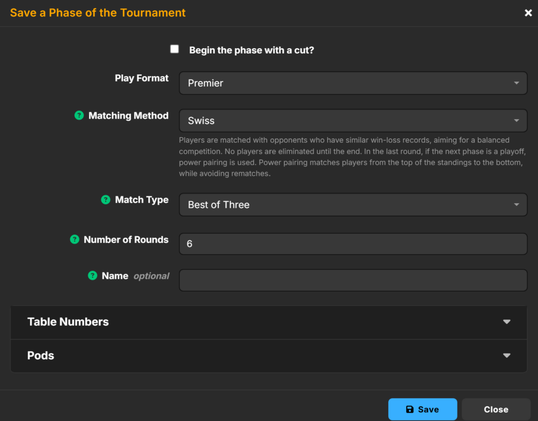Image resolution: width=538 pixels, height=421 pixels.
Task: Click help icon beside Match Type
Action: (x=106, y=200)
